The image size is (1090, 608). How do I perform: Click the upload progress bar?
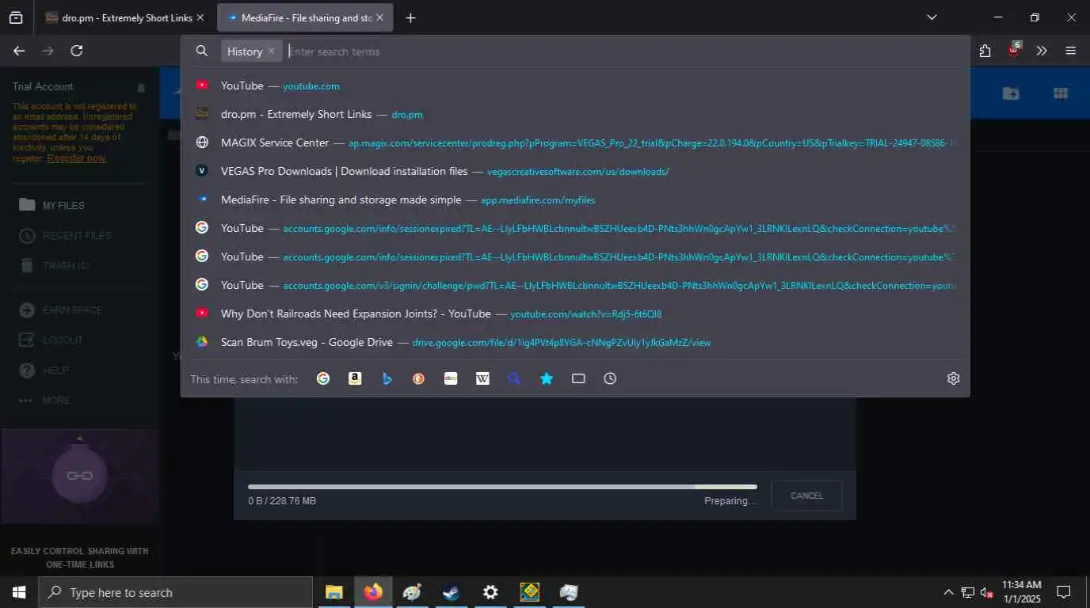(502, 487)
